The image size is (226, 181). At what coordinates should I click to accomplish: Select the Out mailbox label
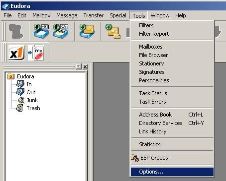click(x=31, y=92)
